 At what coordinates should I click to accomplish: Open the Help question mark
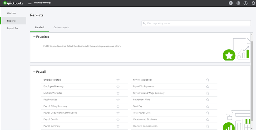pyautogui.click(x=245, y=3)
